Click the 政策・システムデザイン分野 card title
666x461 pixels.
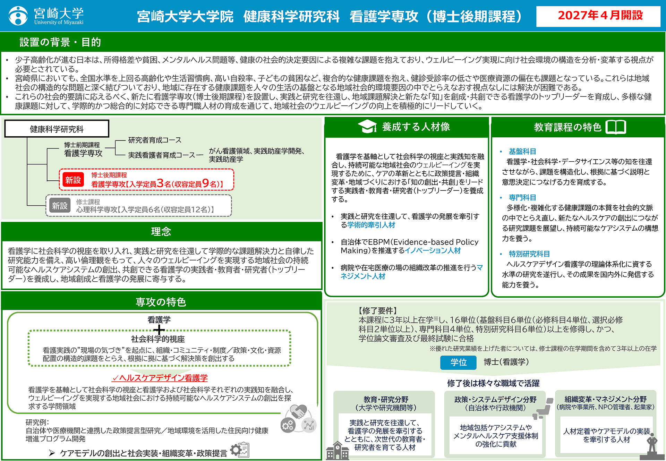tap(495, 399)
